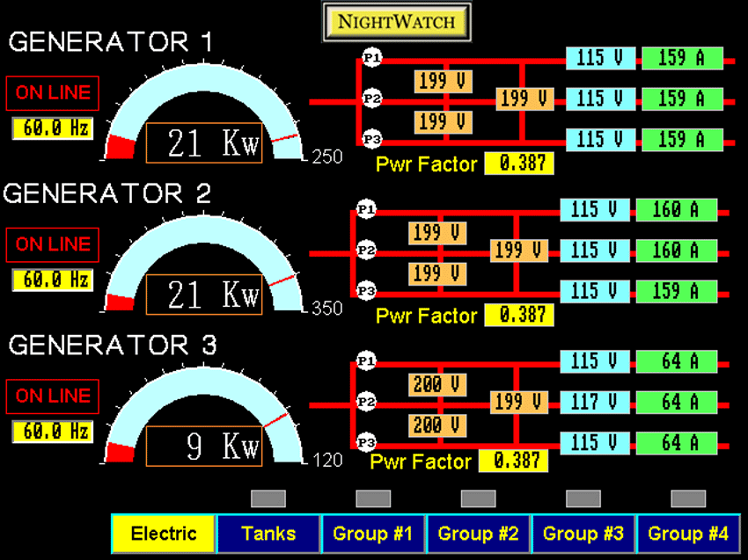Switch to Group #4 tab
The height and width of the screenshot is (560, 748).
tap(687, 534)
